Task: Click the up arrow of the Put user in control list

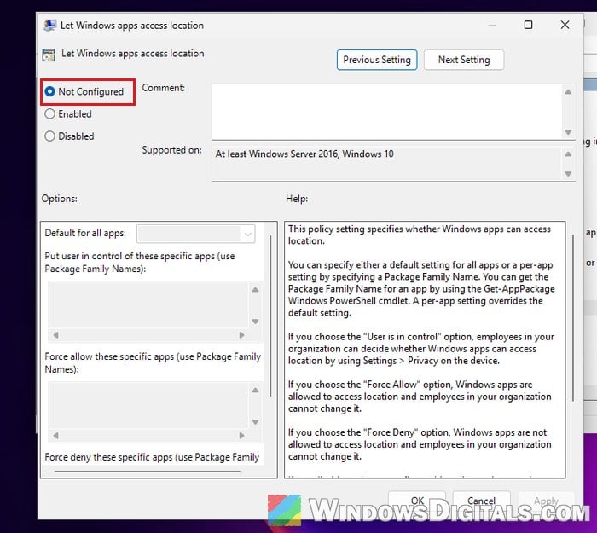Action: (256, 290)
